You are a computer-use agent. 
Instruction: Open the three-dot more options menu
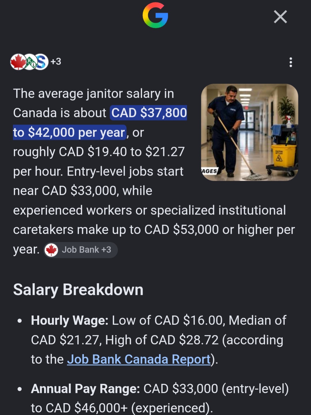pyautogui.click(x=291, y=62)
